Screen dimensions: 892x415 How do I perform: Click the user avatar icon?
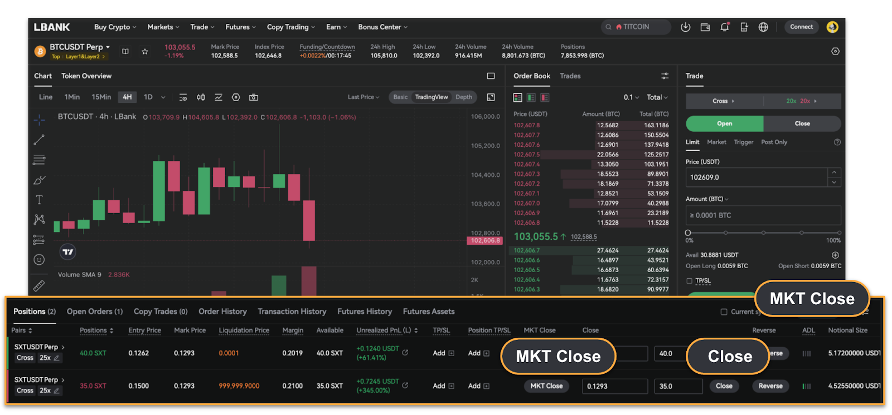(x=832, y=27)
